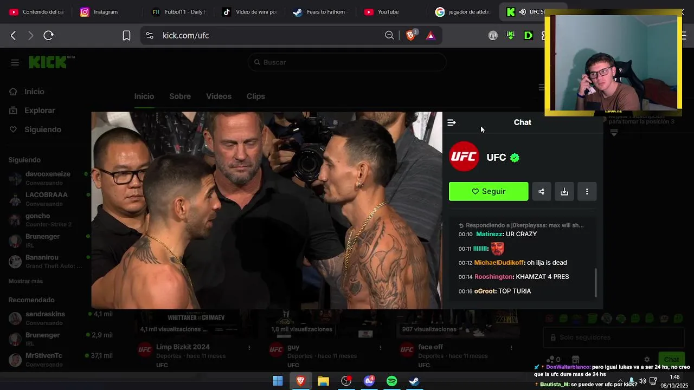This screenshot has width=694, height=390.
Task: Open the Kick sidebar hamburger menu
Action: pyautogui.click(x=15, y=62)
